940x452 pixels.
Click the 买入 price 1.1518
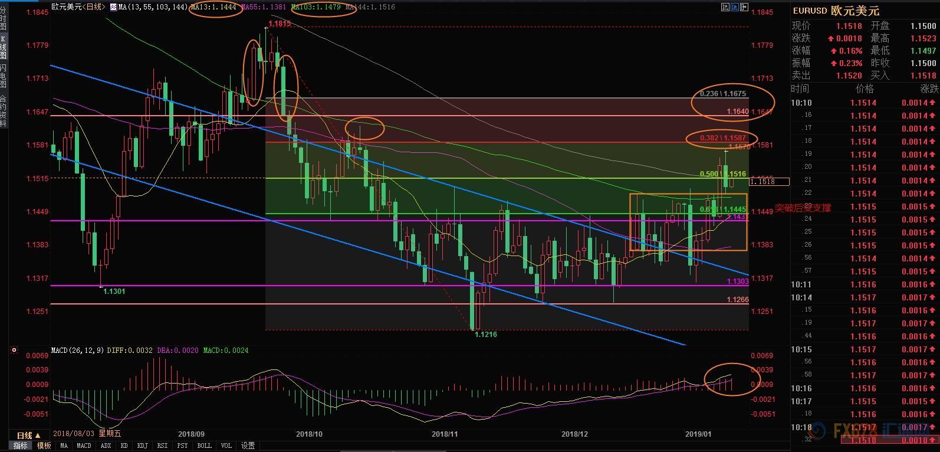tap(923, 76)
